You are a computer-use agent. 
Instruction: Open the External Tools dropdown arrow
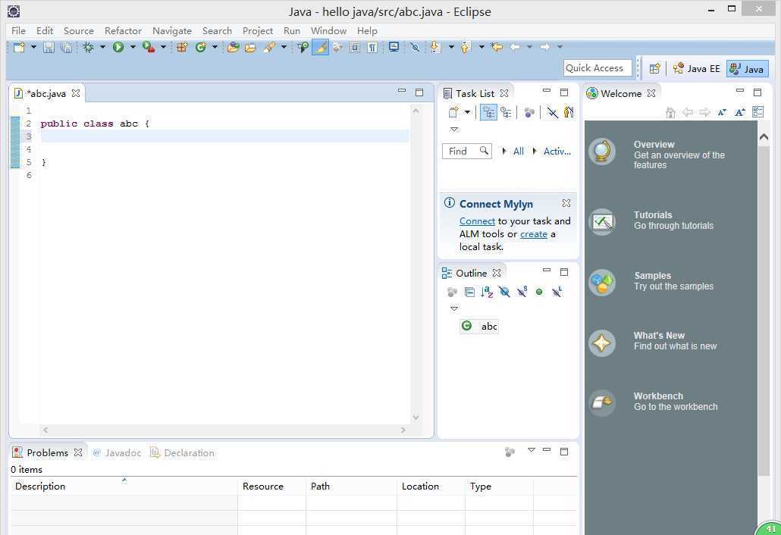163,47
